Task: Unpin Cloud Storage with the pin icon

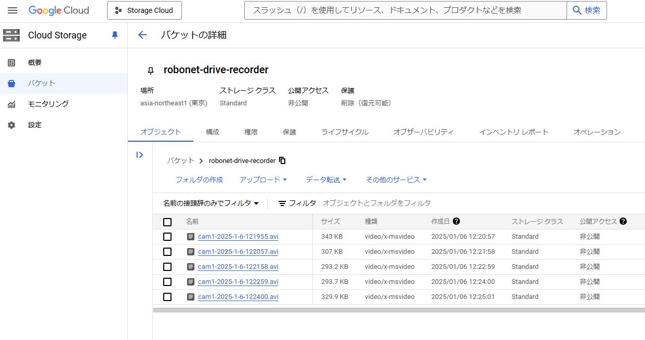Action: (x=115, y=35)
